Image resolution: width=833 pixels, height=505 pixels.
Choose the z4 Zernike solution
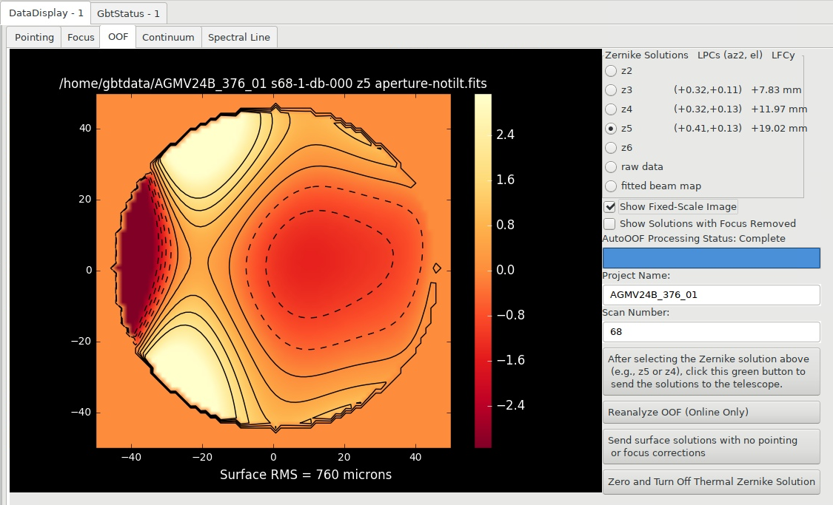click(x=611, y=109)
